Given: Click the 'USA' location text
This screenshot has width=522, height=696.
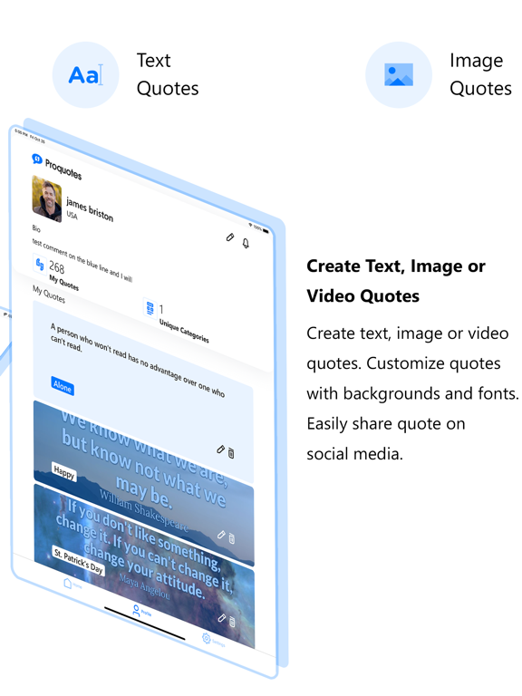Looking at the screenshot, I should pyautogui.click(x=72, y=216).
